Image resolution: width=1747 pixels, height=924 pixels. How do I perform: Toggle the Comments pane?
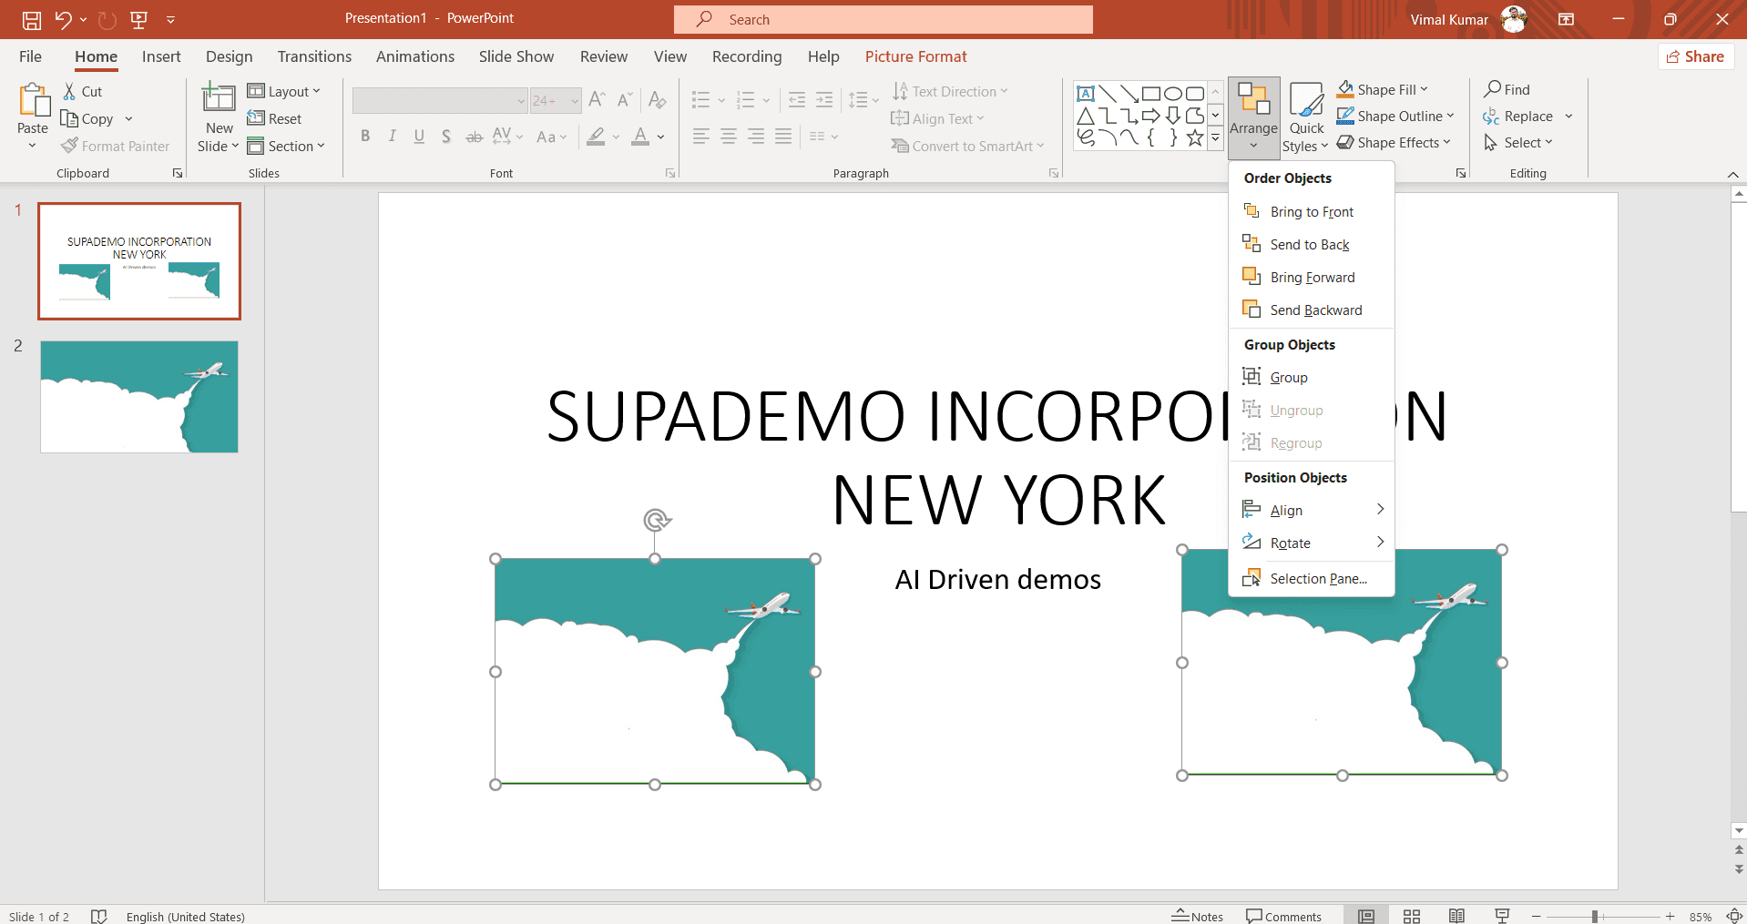tap(1283, 916)
